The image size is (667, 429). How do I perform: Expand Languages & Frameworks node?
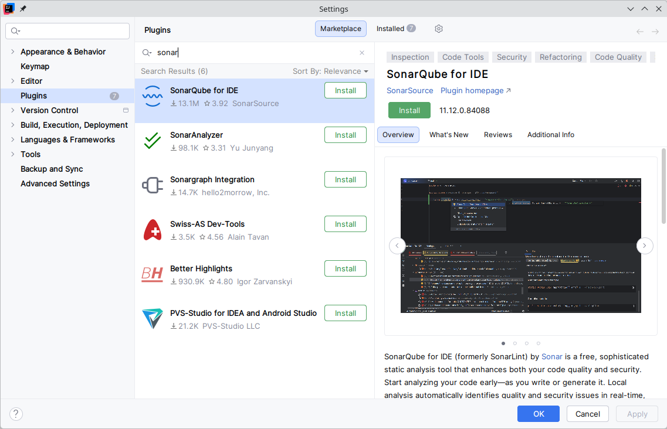pyautogui.click(x=13, y=139)
